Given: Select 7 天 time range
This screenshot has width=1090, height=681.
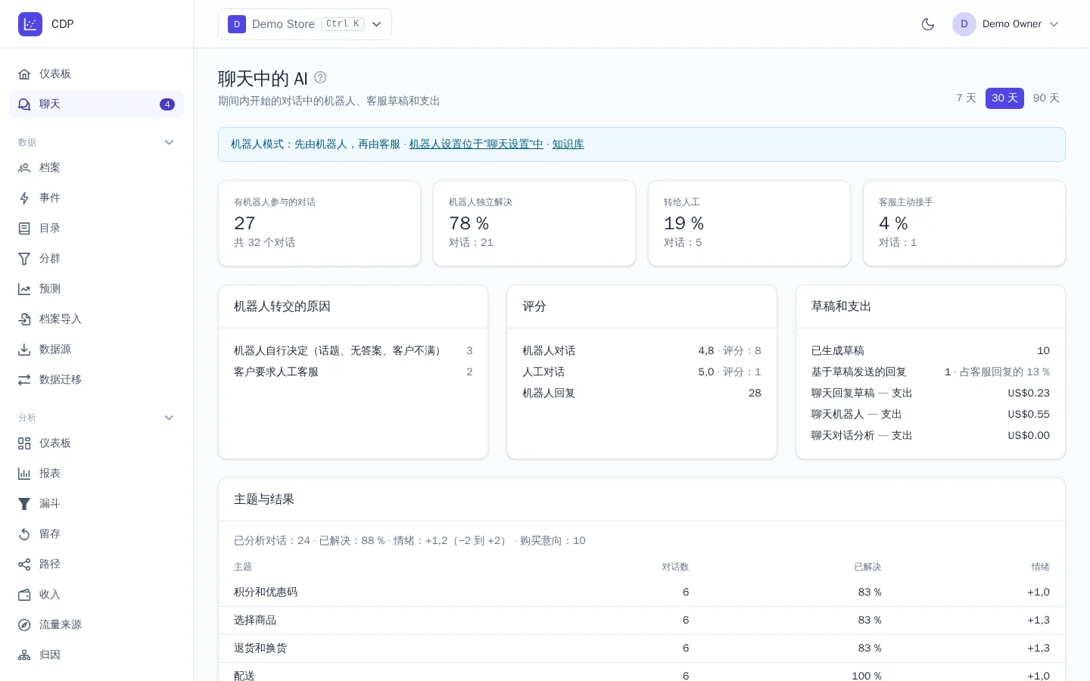Looking at the screenshot, I should tap(966, 98).
